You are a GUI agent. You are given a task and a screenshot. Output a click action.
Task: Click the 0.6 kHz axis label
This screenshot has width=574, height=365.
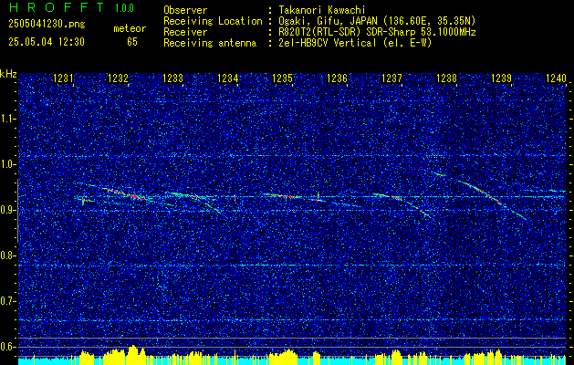pos(7,347)
